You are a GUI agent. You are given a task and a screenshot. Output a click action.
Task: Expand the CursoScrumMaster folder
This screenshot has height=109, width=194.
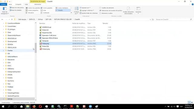click(3, 23)
